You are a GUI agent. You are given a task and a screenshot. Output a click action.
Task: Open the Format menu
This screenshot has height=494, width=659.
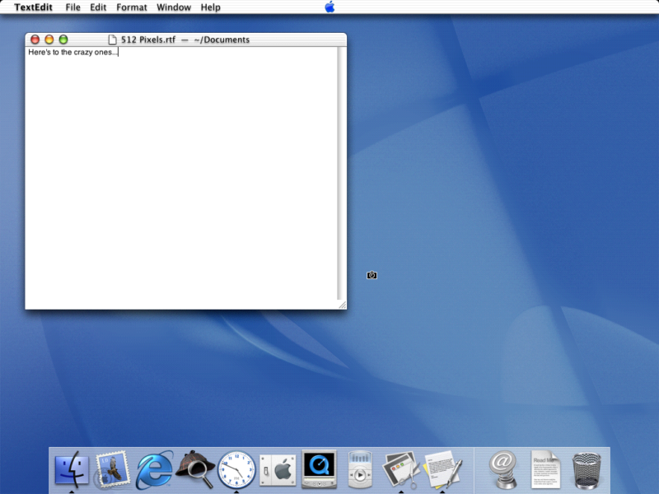click(x=131, y=7)
